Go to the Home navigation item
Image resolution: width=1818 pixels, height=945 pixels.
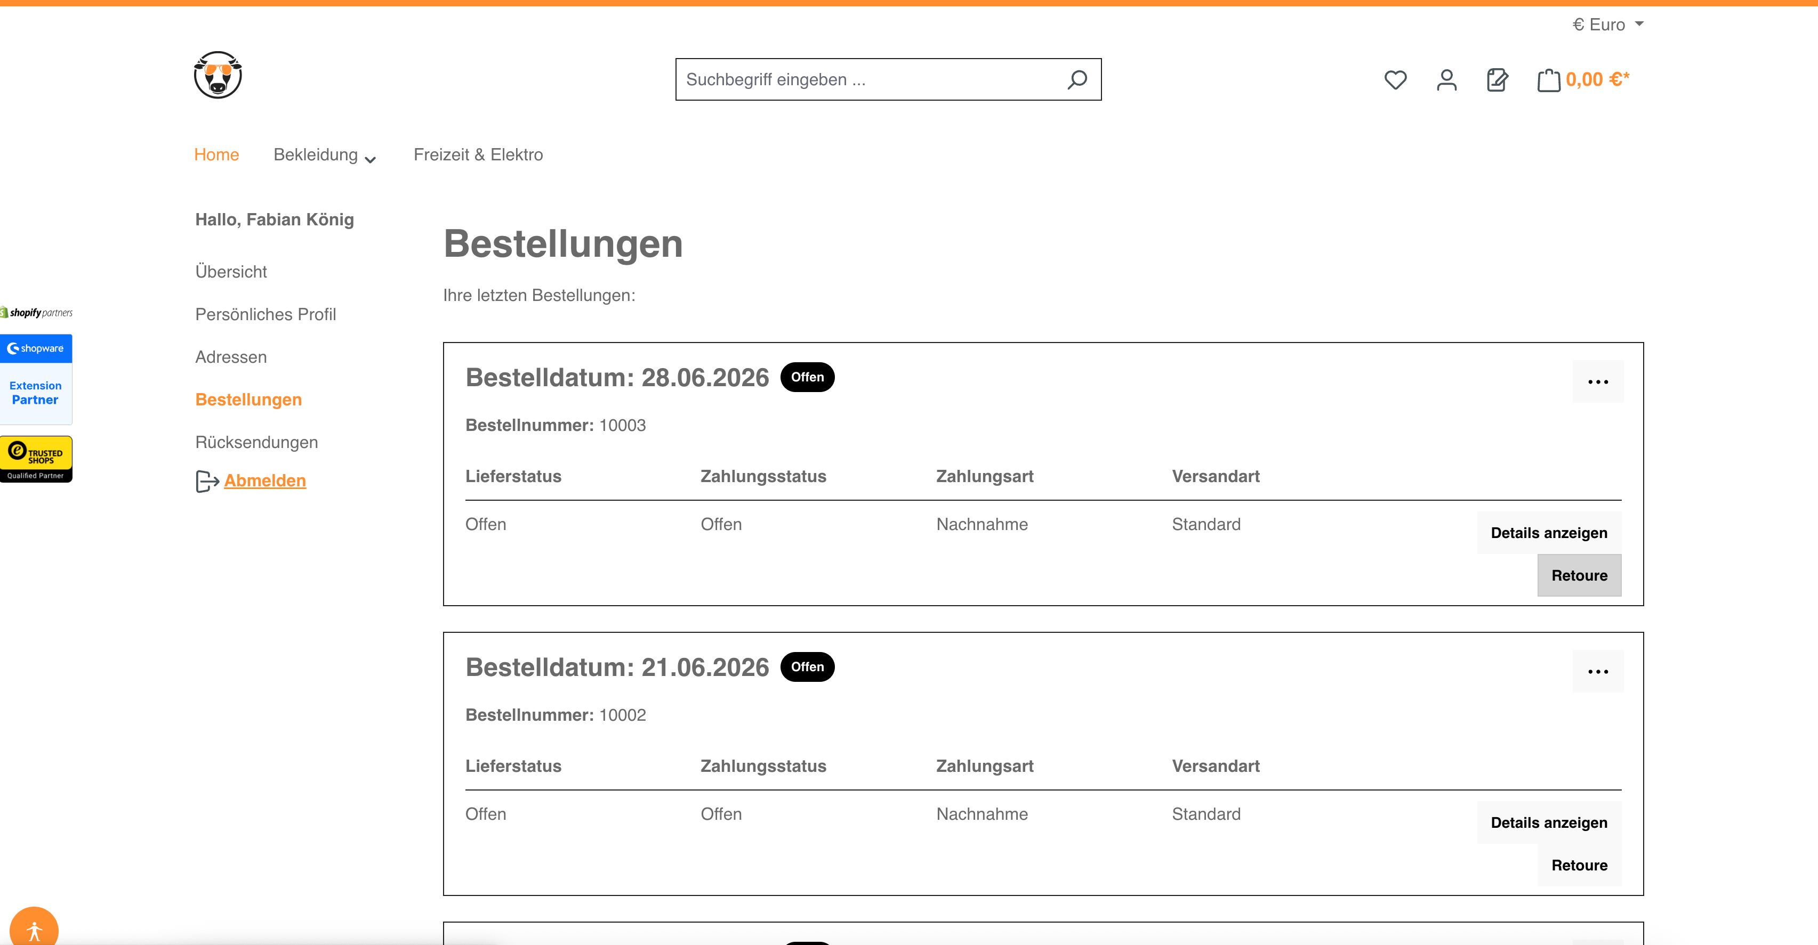click(x=216, y=154)
